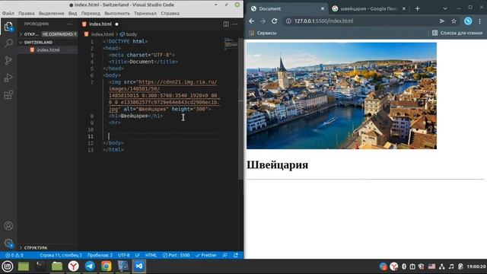
Task: Change the LF end of line sequence
Action: (x=137, y=255)
